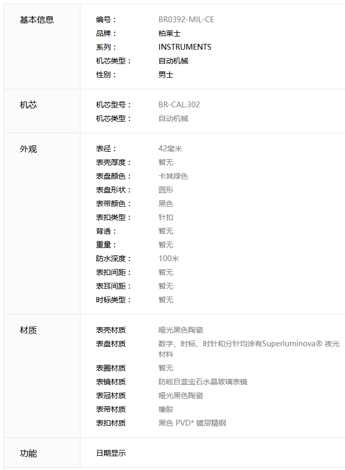Viewport: 345px width, 470px height.
Task: Click the 暂无 value for 重量
Action: pyautogui.click(x=166, y=245)
